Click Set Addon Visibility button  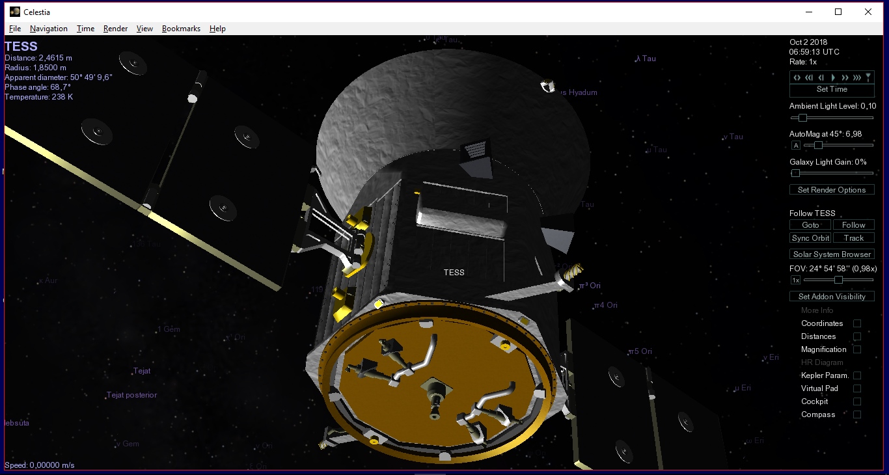point(832,297)
